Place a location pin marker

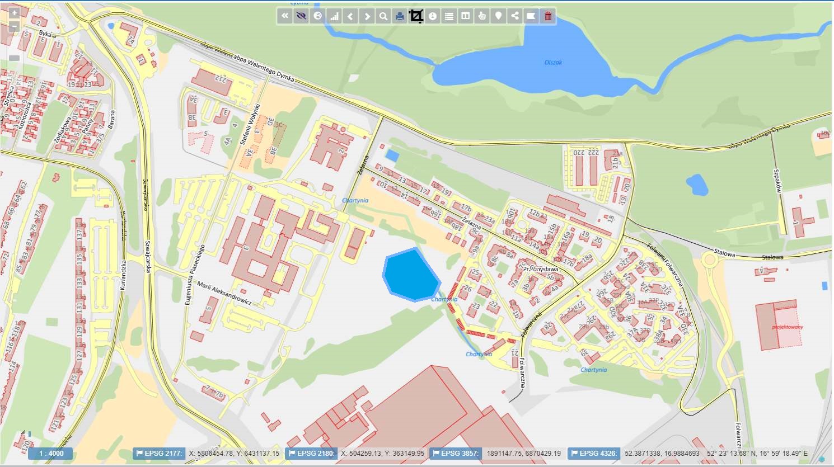pos(498,16)
